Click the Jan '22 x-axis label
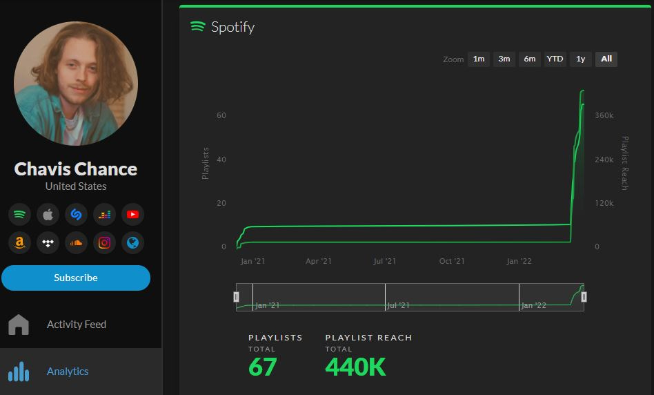The image size is (654, 395). click(x=519, y=262)
